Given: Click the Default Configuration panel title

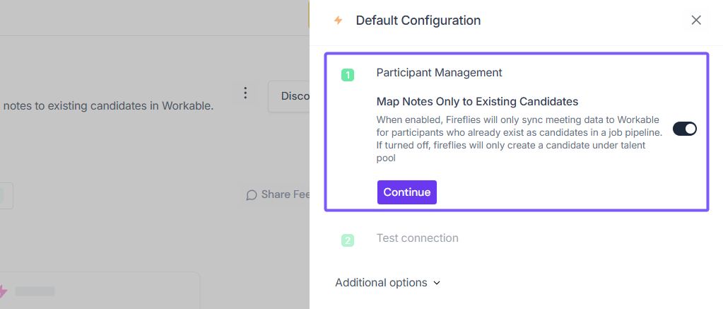Looking at the screenshot, I should [418, 21].
